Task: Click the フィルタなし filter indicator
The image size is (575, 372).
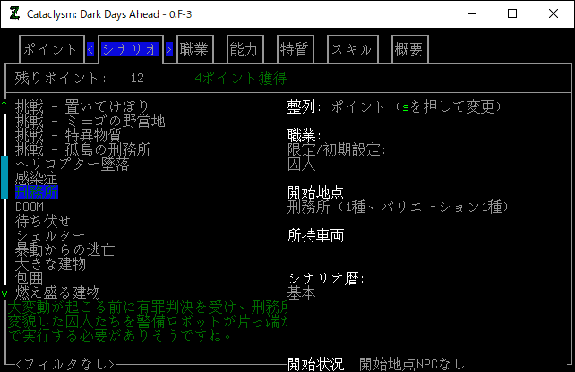Action: (65, 364)
